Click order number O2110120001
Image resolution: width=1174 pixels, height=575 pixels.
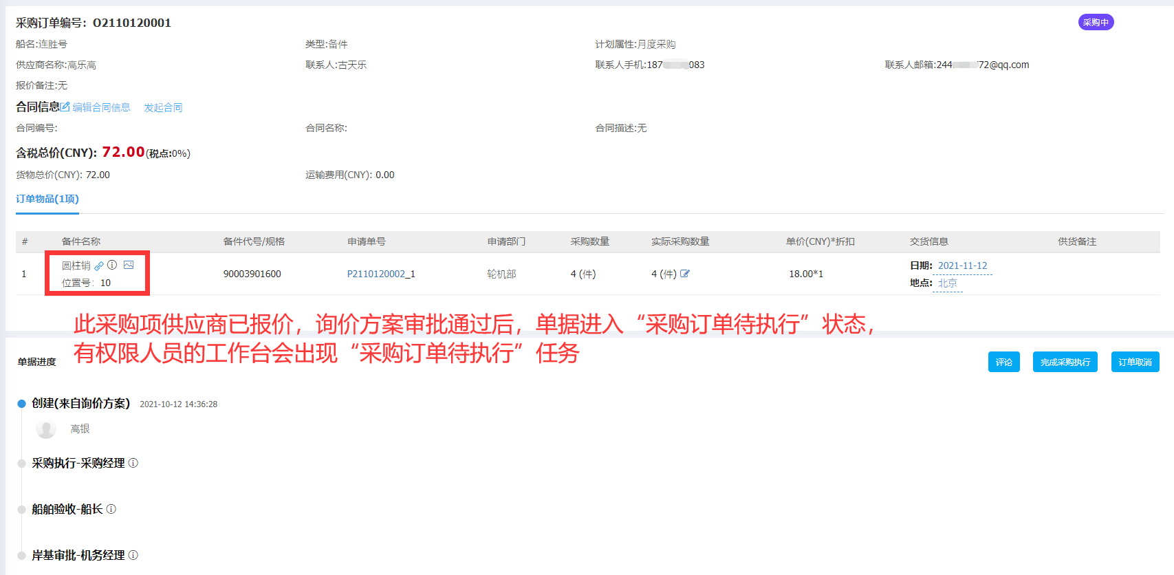click(x=132, y=23)
